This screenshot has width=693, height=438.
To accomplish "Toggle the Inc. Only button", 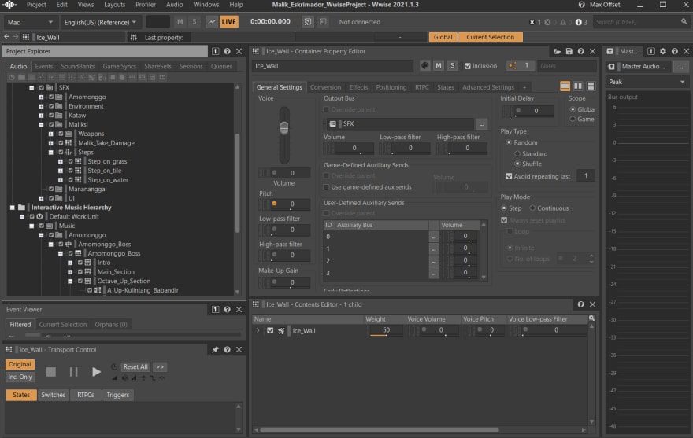I will click(20, 377).
